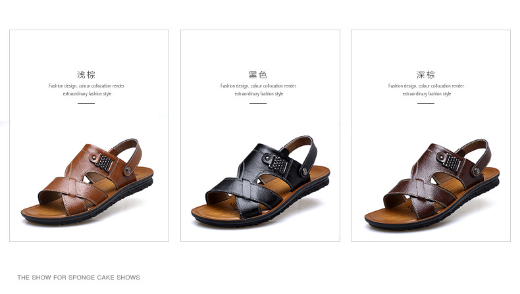Viewport: 520px width, 294px height.
Task: Click the divider line under the 黑色 description
Action: (258, 103)
